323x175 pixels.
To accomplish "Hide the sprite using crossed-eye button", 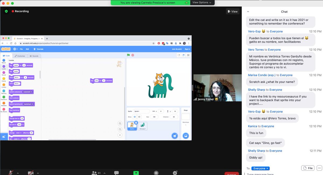I will (x=139, y=117).
